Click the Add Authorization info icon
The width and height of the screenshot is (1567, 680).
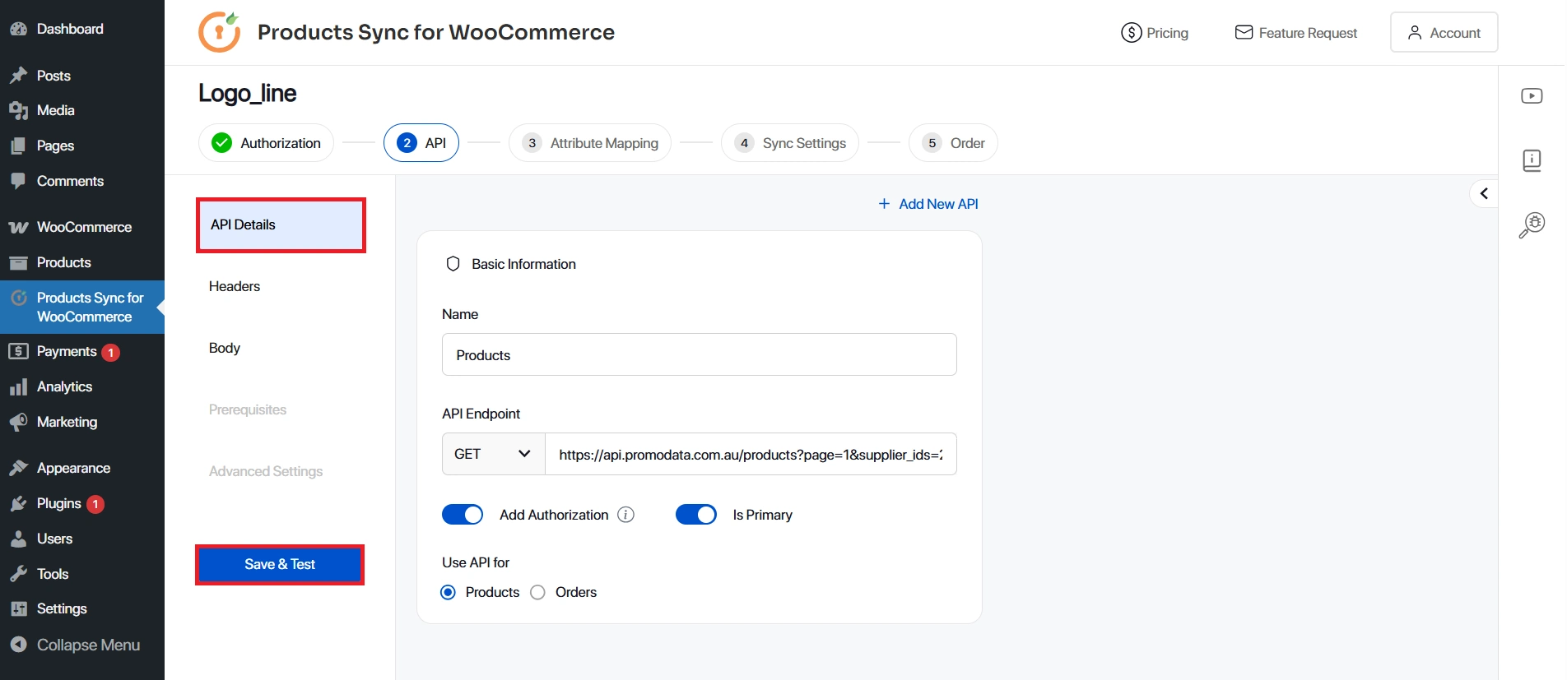pyautogui.click(x=626, y=515)
